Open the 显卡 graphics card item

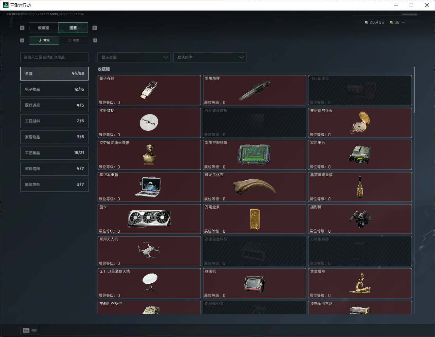point(149,219)
